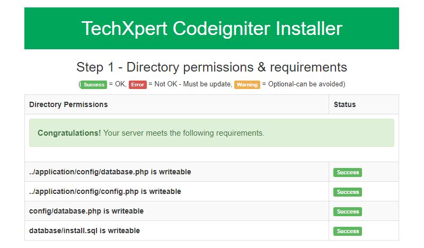Click Success badge for config/database.php row
424x248 pixels.
[x=348, y=211]
